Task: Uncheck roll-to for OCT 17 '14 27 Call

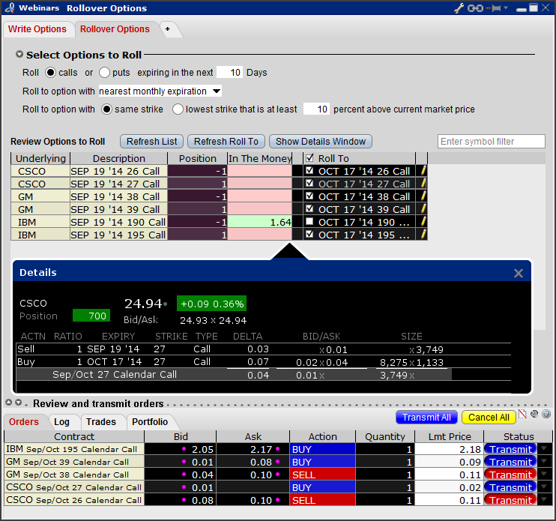Action: coord(309,183)
